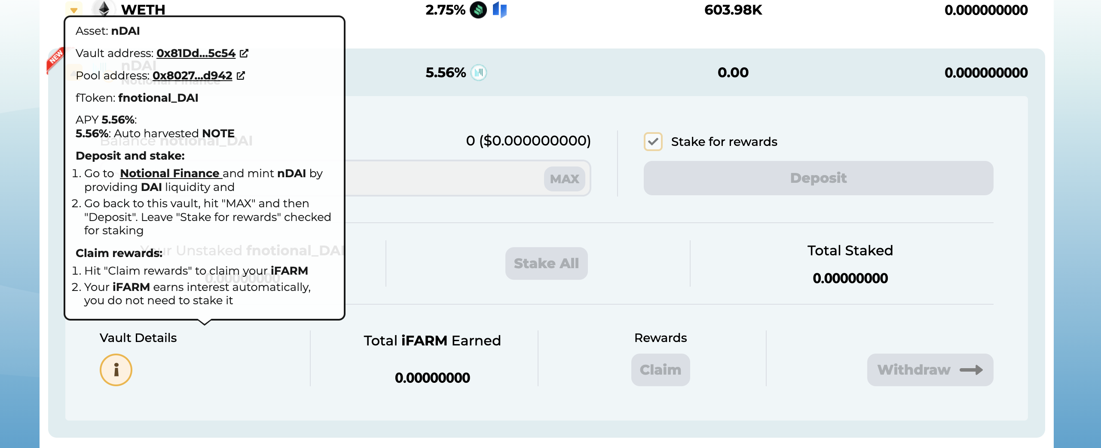
Task: Click the Deposit button
Action: tap(817, 178)
